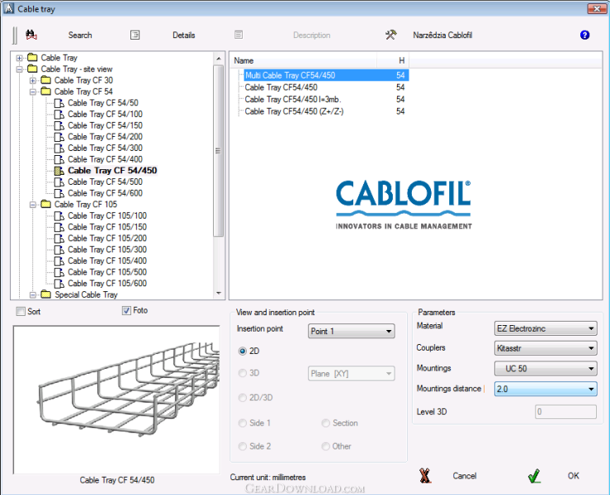This screenshot has height=495, width=610.
Task: Click the highlighted icon of Cable Tray CF 54/450
Action: point(59,171)
